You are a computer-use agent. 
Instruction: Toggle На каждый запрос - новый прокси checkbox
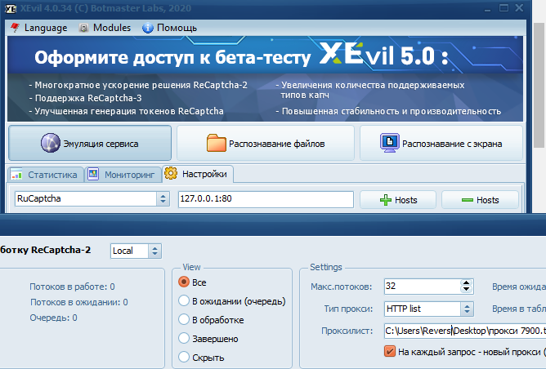(x=390, y=351)
